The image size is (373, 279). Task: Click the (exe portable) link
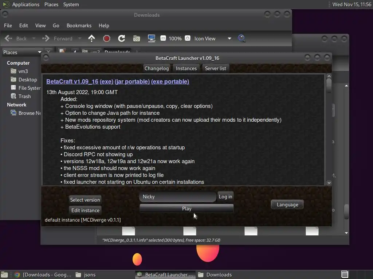170,81
